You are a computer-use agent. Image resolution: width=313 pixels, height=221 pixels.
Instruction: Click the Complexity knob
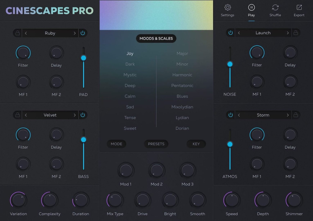[x=50, y=200]
